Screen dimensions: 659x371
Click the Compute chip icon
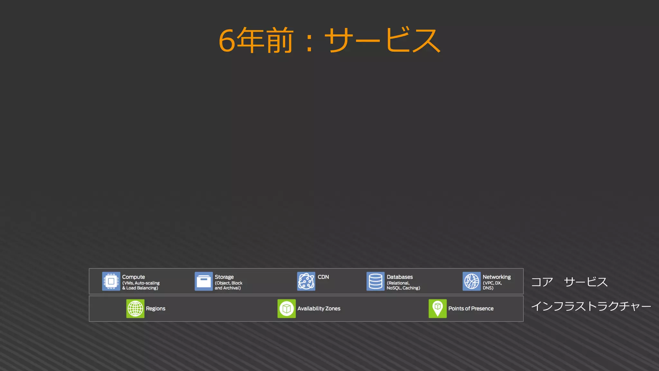(111, 281)
